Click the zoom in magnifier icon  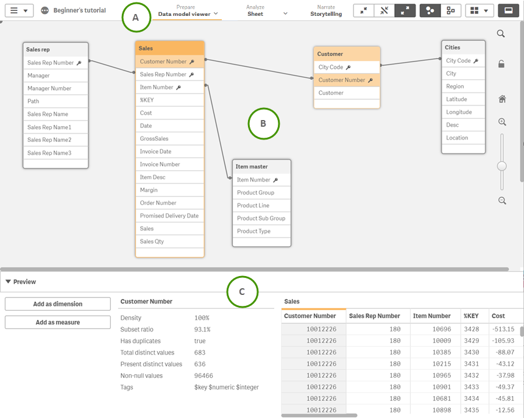click(501, 122)
